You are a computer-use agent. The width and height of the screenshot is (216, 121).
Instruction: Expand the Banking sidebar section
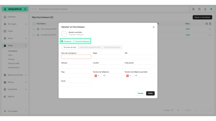coord(26,82)
